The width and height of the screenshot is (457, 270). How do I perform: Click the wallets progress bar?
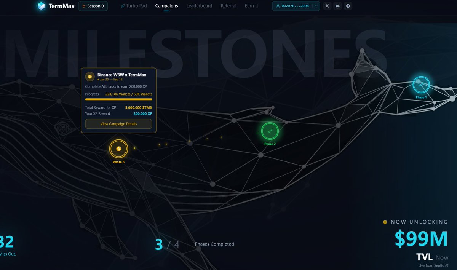118,99
